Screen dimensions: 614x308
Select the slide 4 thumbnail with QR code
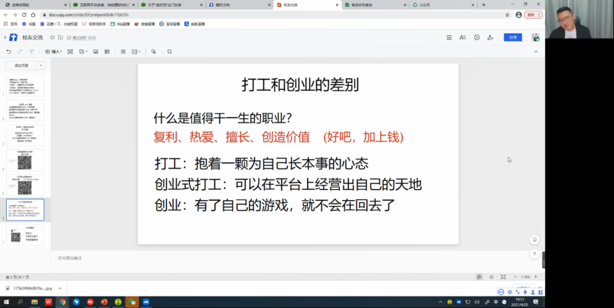[25, 160]
